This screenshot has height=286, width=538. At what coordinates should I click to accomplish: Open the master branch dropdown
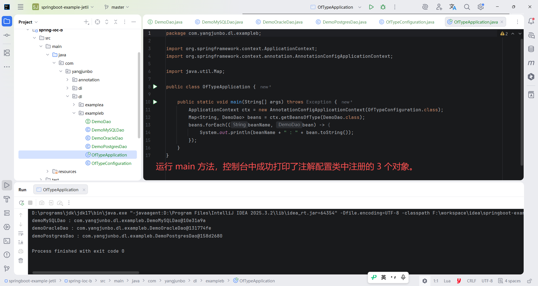click(117, 7)
